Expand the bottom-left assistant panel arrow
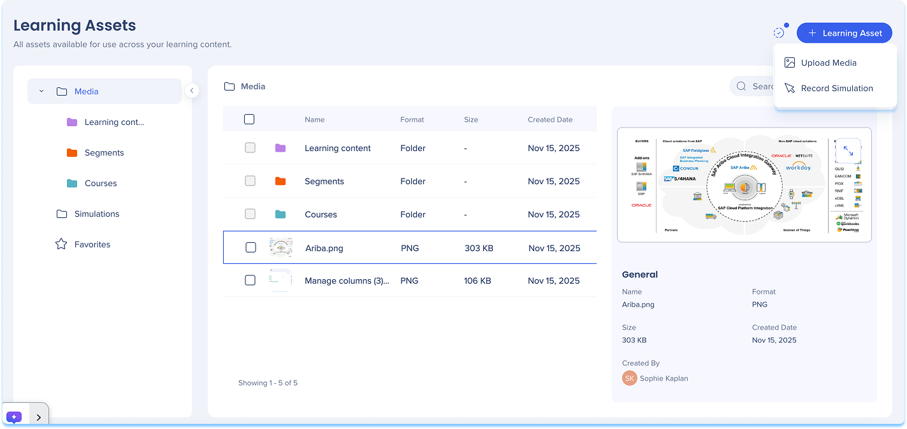The image size is (907, 429). (38, 418)
